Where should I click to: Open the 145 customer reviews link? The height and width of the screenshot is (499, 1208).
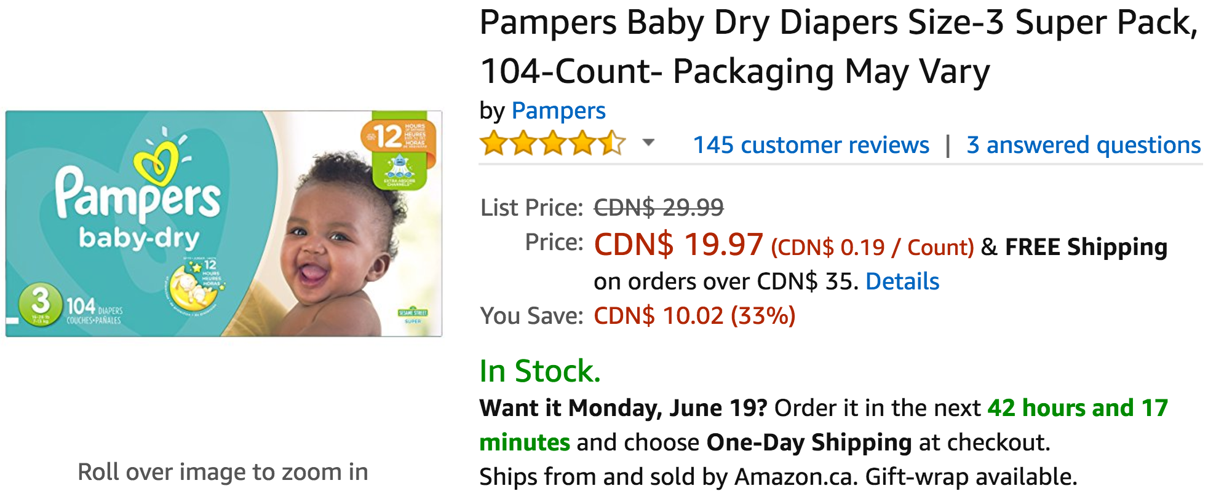(x=811, y=145)
